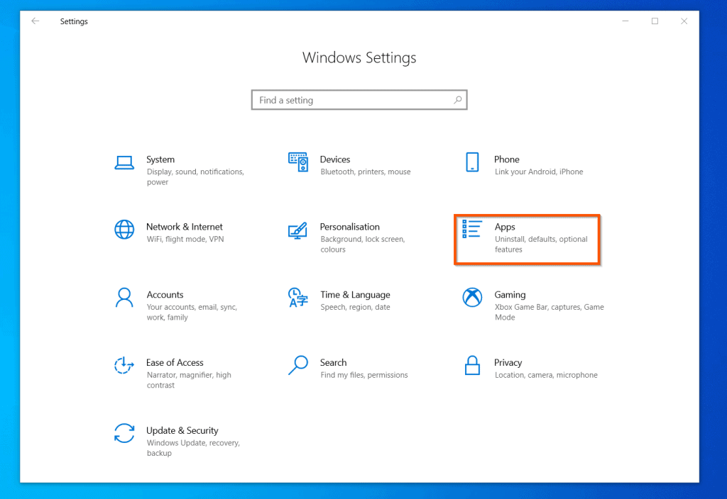The width and height of the screenshot is (727, 499).
Task: Open Network & Internet title
Action: (x=184, y=227)
